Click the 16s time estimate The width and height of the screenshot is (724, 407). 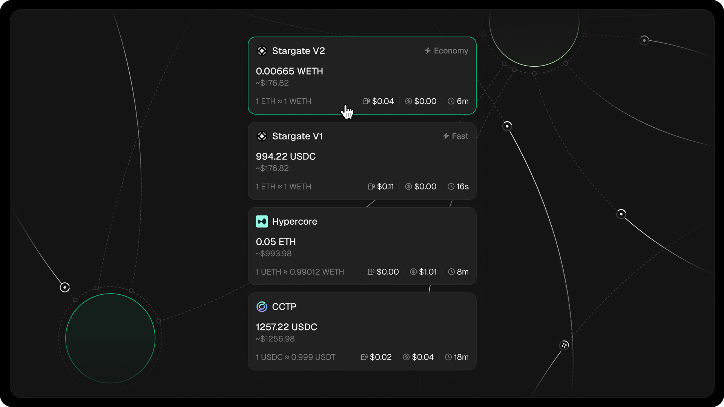point(463,187)
